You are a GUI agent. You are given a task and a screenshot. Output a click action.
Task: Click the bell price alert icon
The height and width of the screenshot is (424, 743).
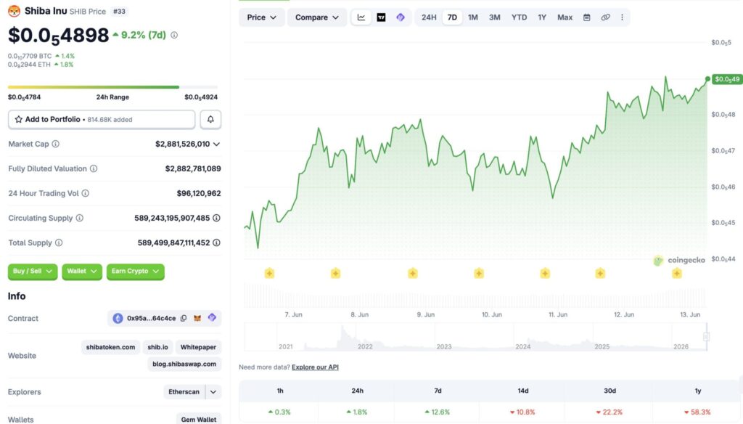point(210,120)
